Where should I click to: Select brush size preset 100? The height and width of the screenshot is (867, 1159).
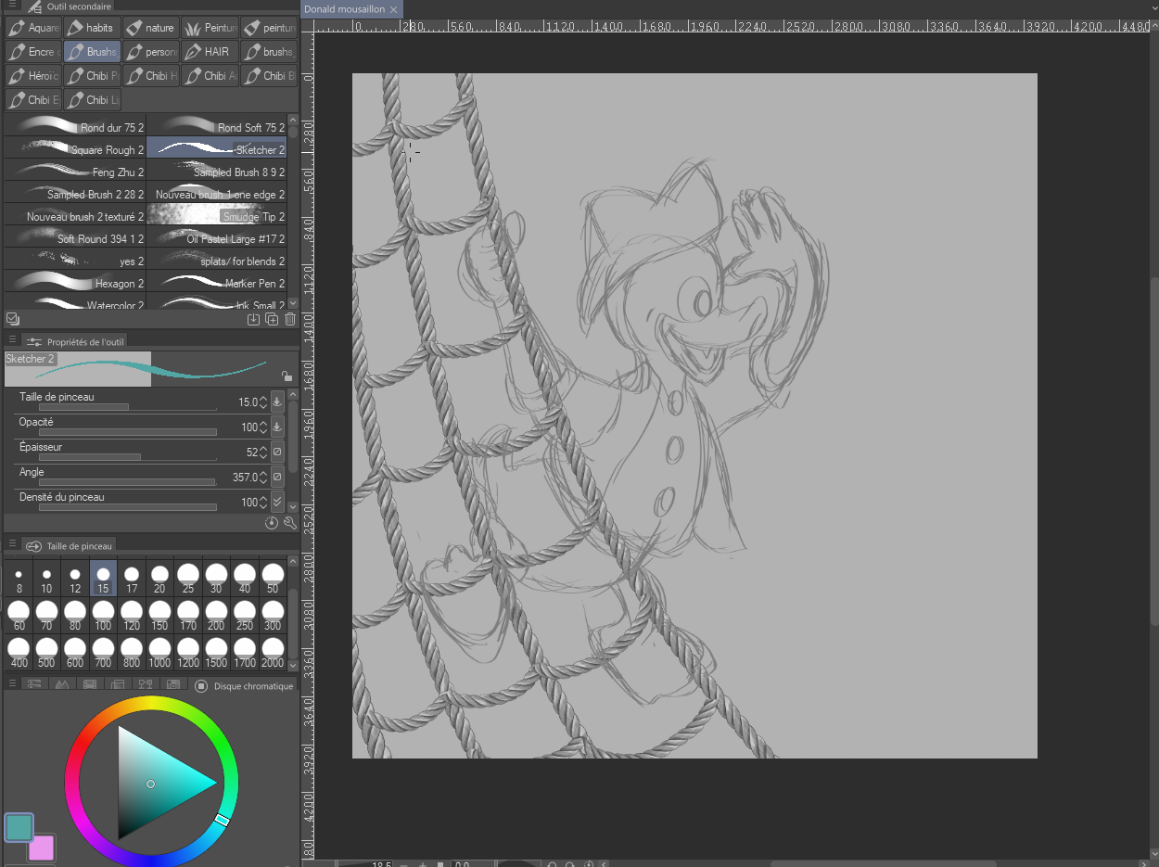click(x=103, y=615)
